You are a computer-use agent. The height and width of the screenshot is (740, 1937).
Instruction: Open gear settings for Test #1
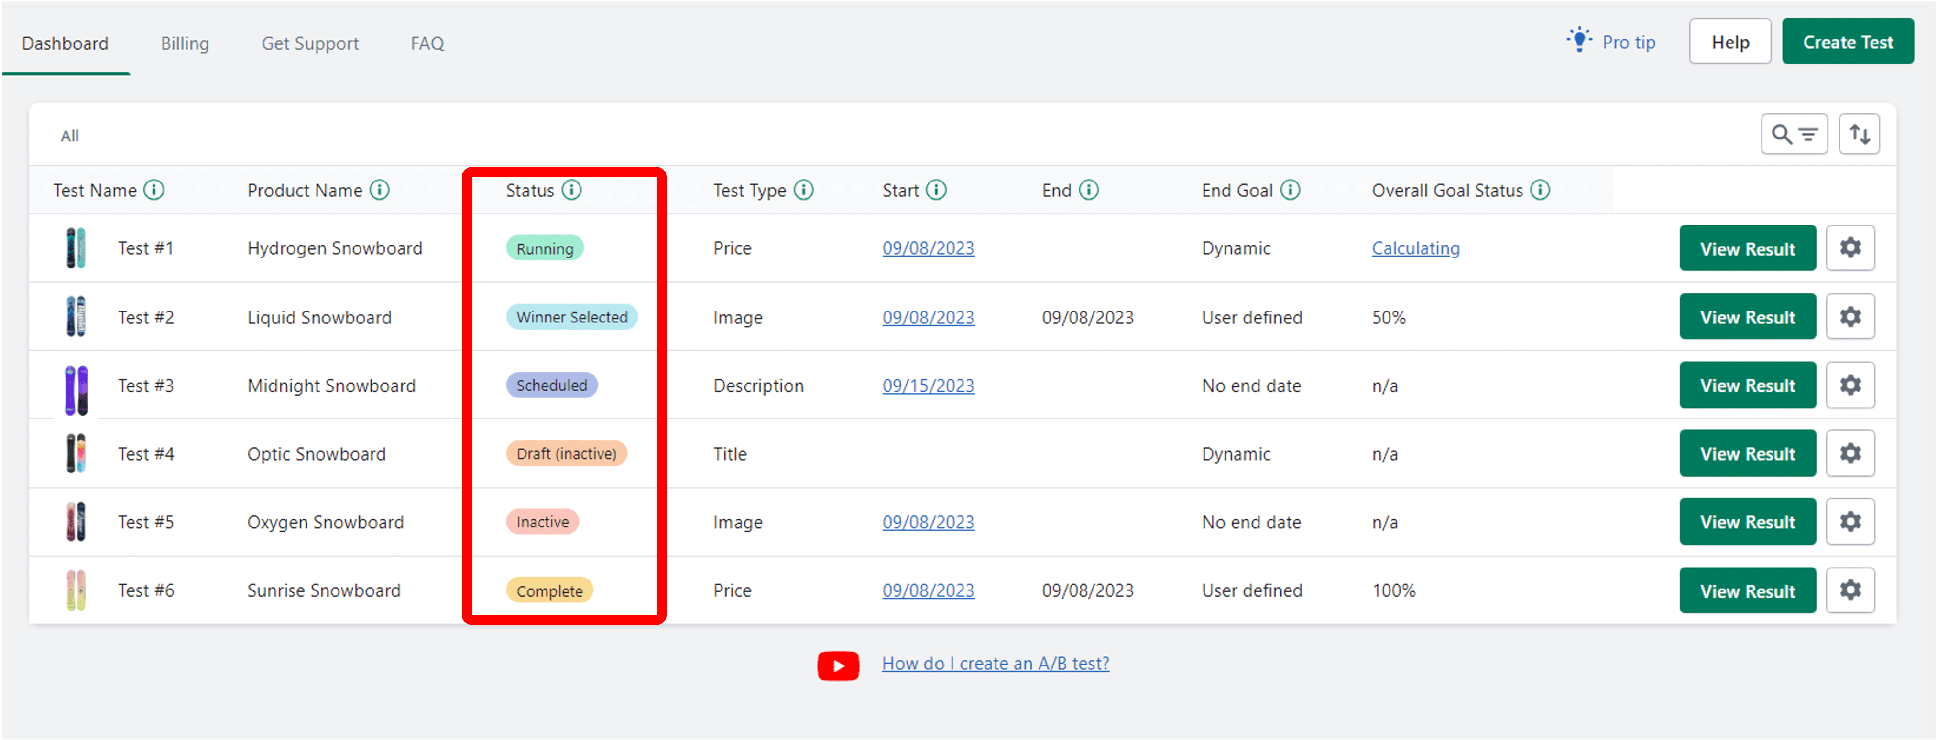(x=1850, y=248)
